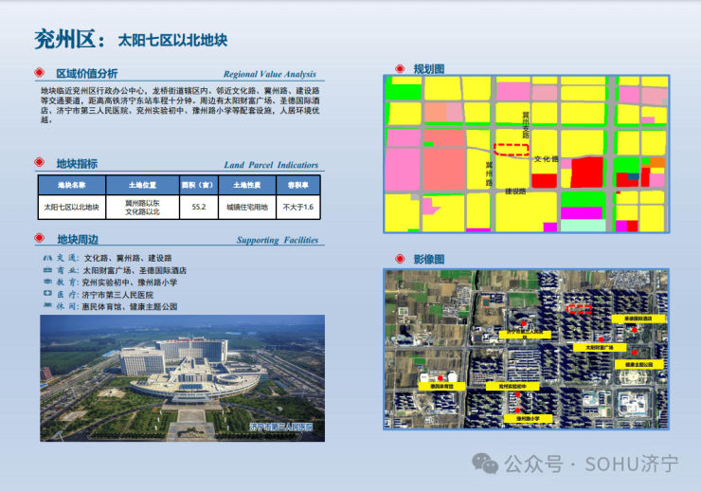Click the 冀州支路 label on planning map
The width and height of the screenshot is (701, 492).
(526, 125)
